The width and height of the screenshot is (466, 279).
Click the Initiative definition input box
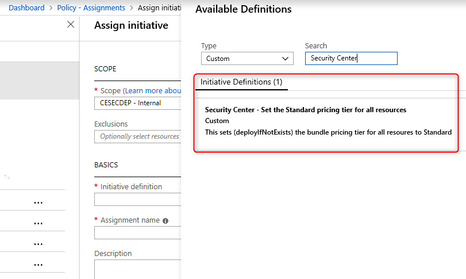[137, 199]
